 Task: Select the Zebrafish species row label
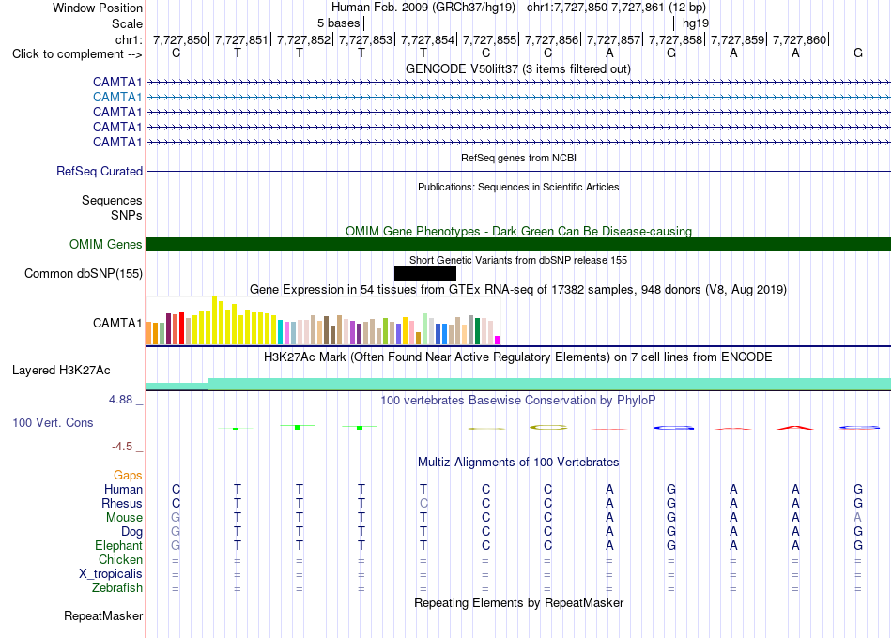[117, 587]
